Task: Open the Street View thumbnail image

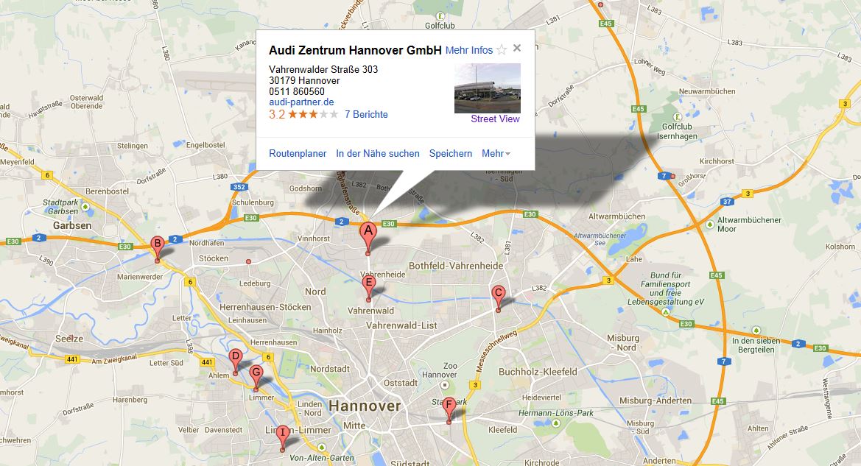Action: [488, 88]
